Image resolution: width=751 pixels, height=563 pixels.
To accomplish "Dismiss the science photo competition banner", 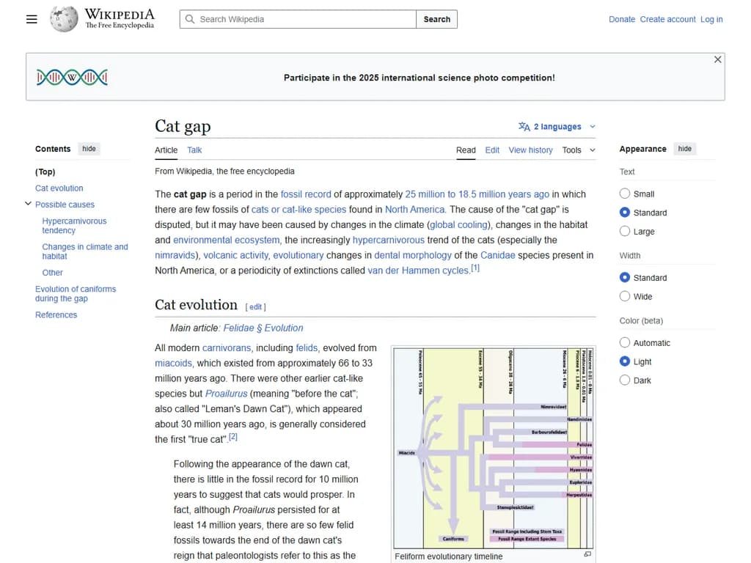I will point(717,59).
